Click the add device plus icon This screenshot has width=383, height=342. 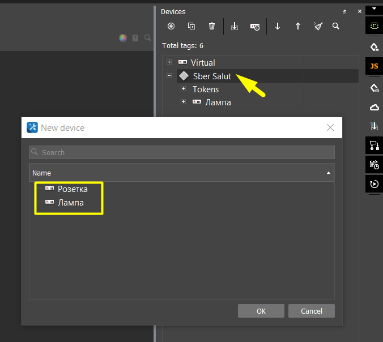171,26
